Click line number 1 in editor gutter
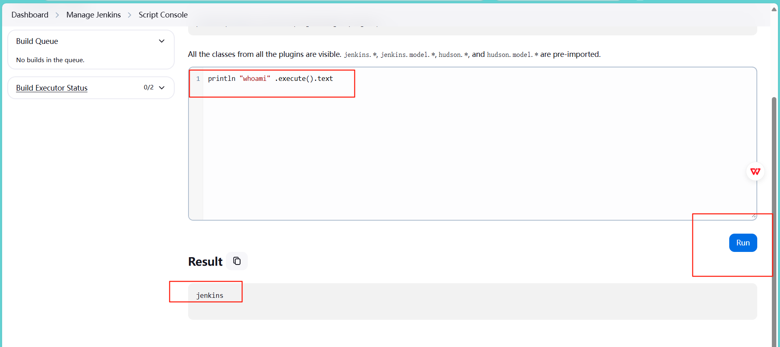The image size is (780, 347). [x=198, y=78]
